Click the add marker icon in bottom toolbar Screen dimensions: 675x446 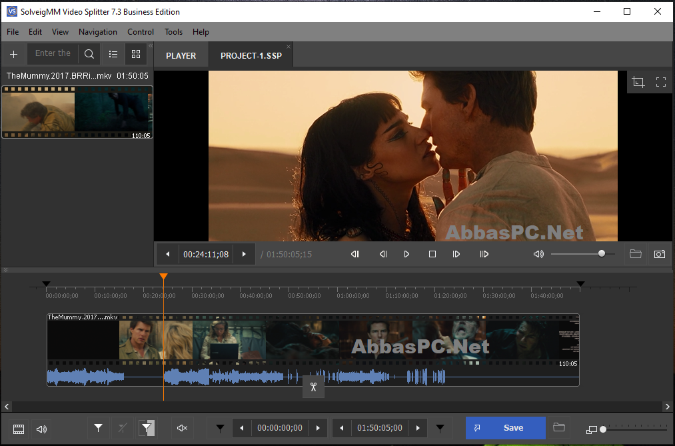tap(98, 428)
